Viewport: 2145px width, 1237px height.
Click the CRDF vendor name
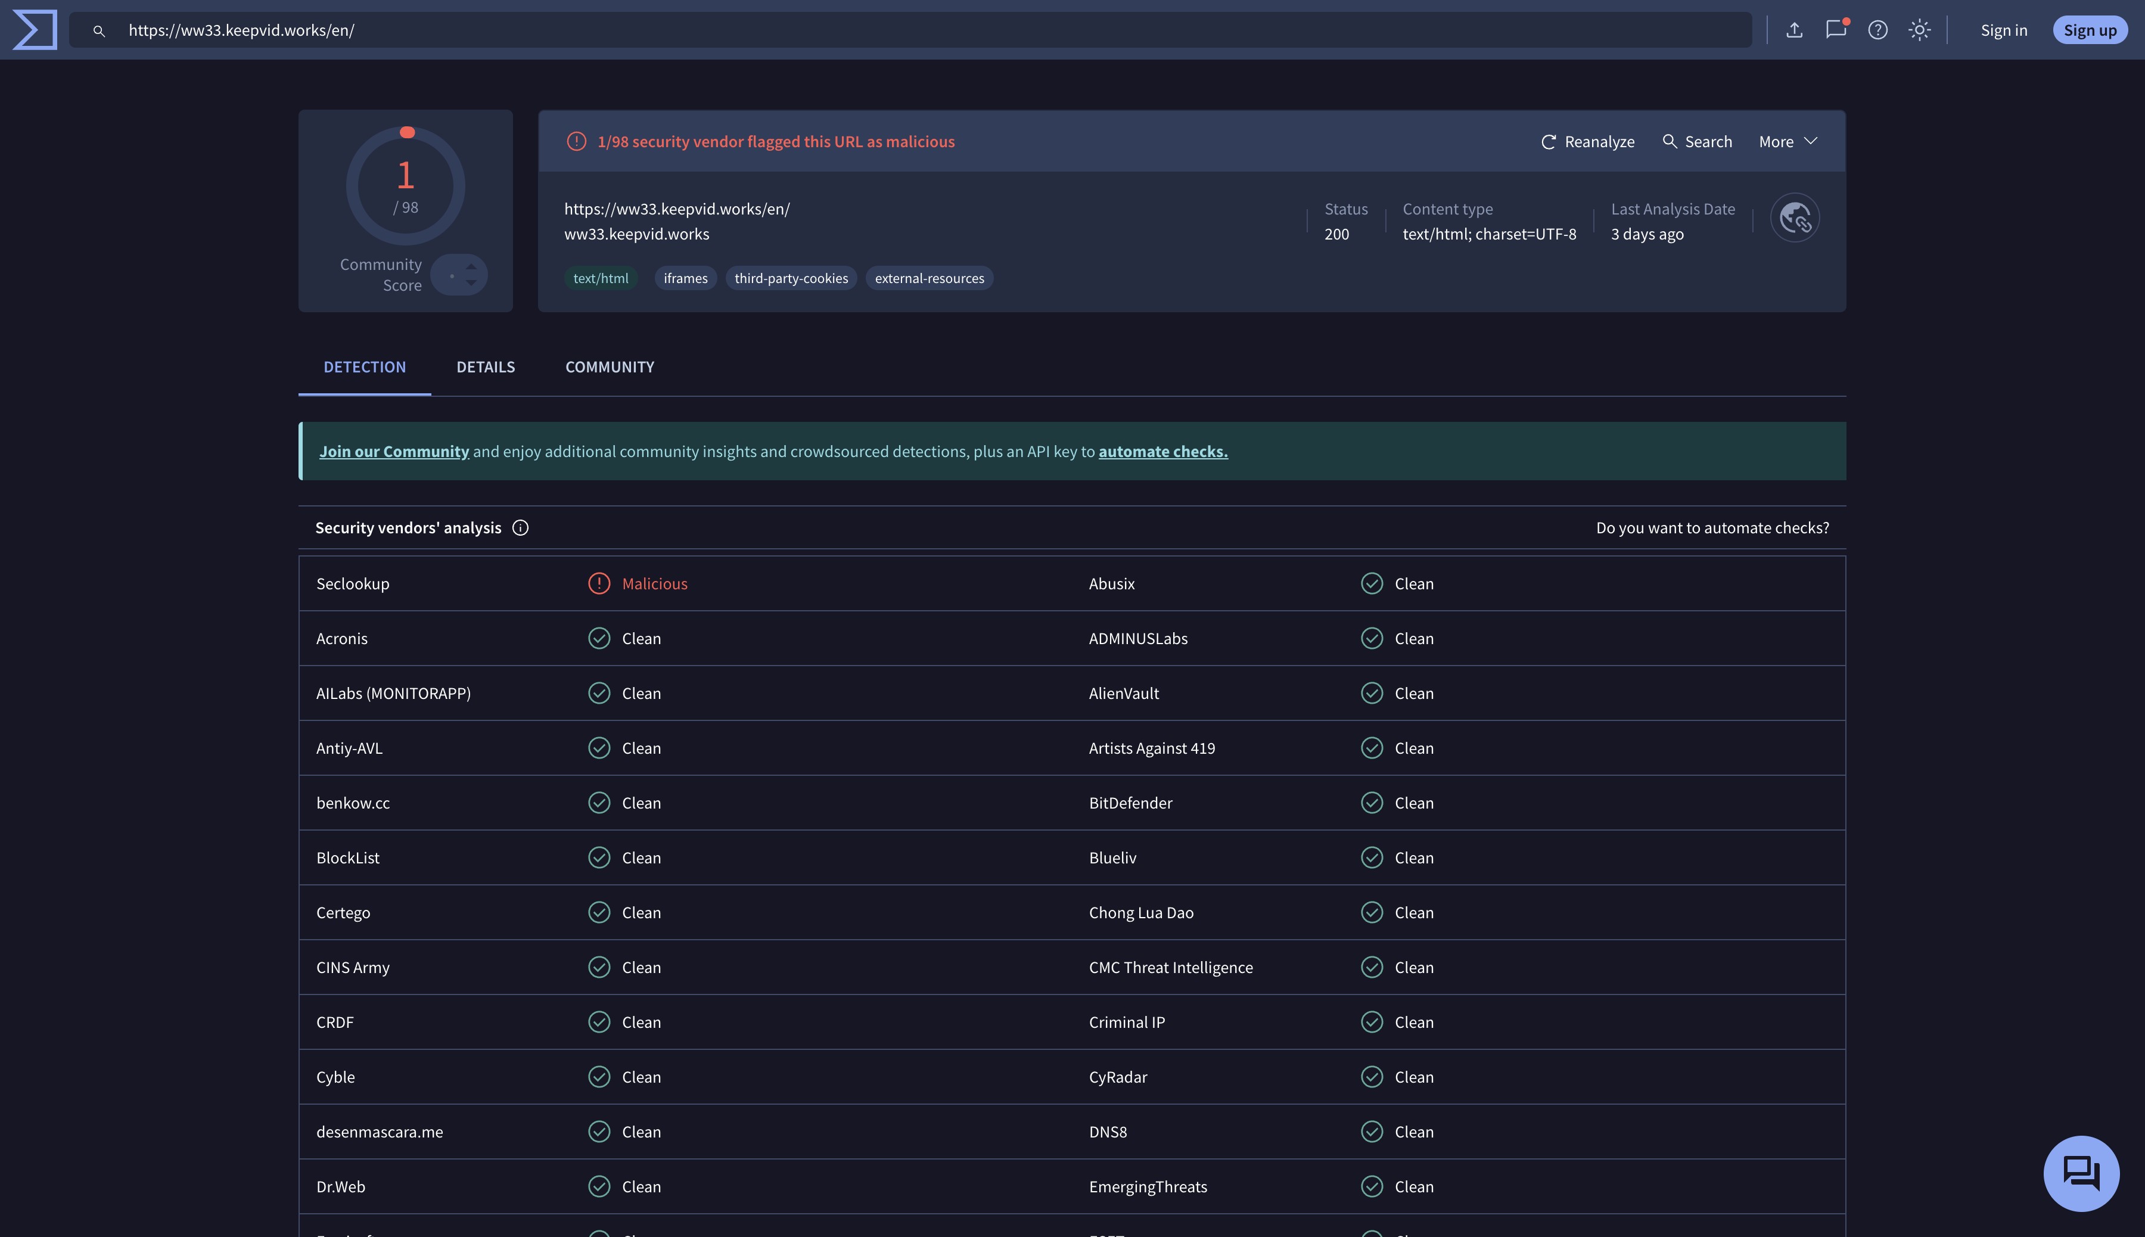pos(335,1022)
